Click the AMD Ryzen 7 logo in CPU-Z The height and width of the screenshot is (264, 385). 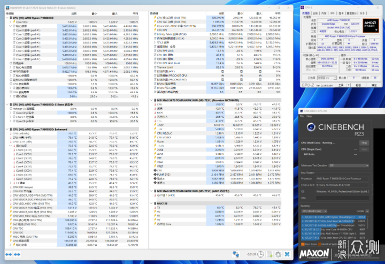click(x=371, y=26)
